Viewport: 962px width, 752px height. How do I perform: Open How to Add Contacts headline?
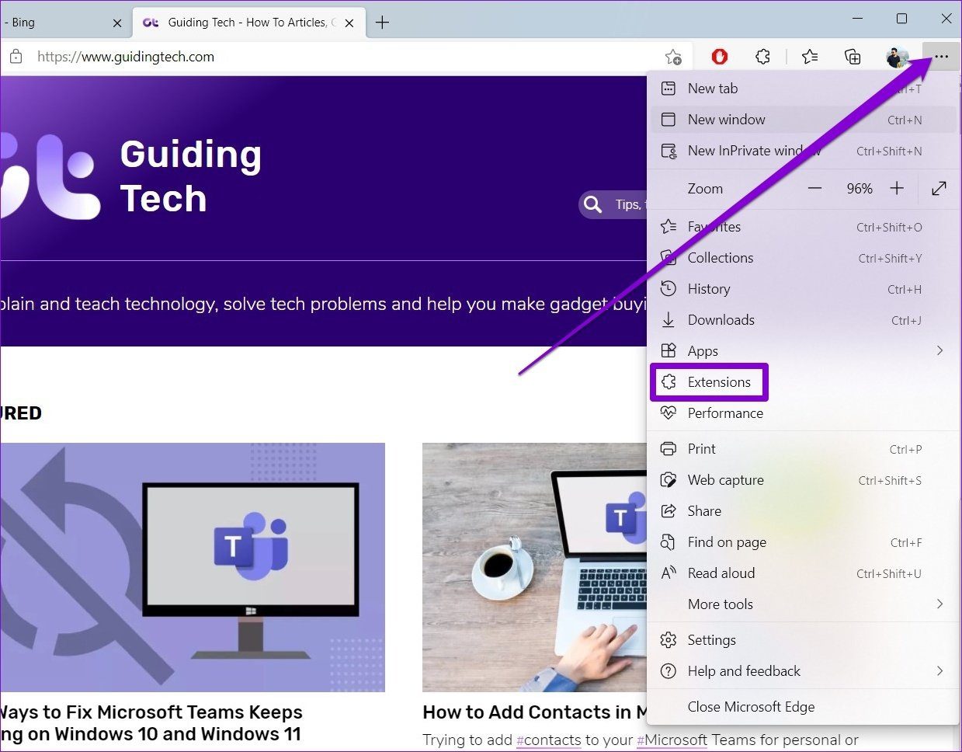click(535, 712)
